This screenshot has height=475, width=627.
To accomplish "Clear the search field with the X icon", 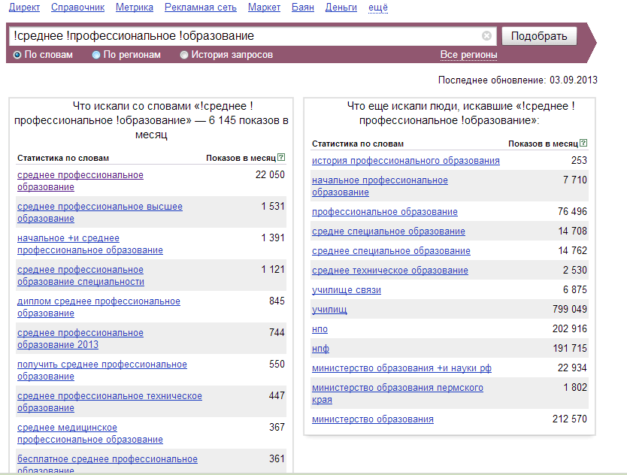I will click(x=486, y=36).
